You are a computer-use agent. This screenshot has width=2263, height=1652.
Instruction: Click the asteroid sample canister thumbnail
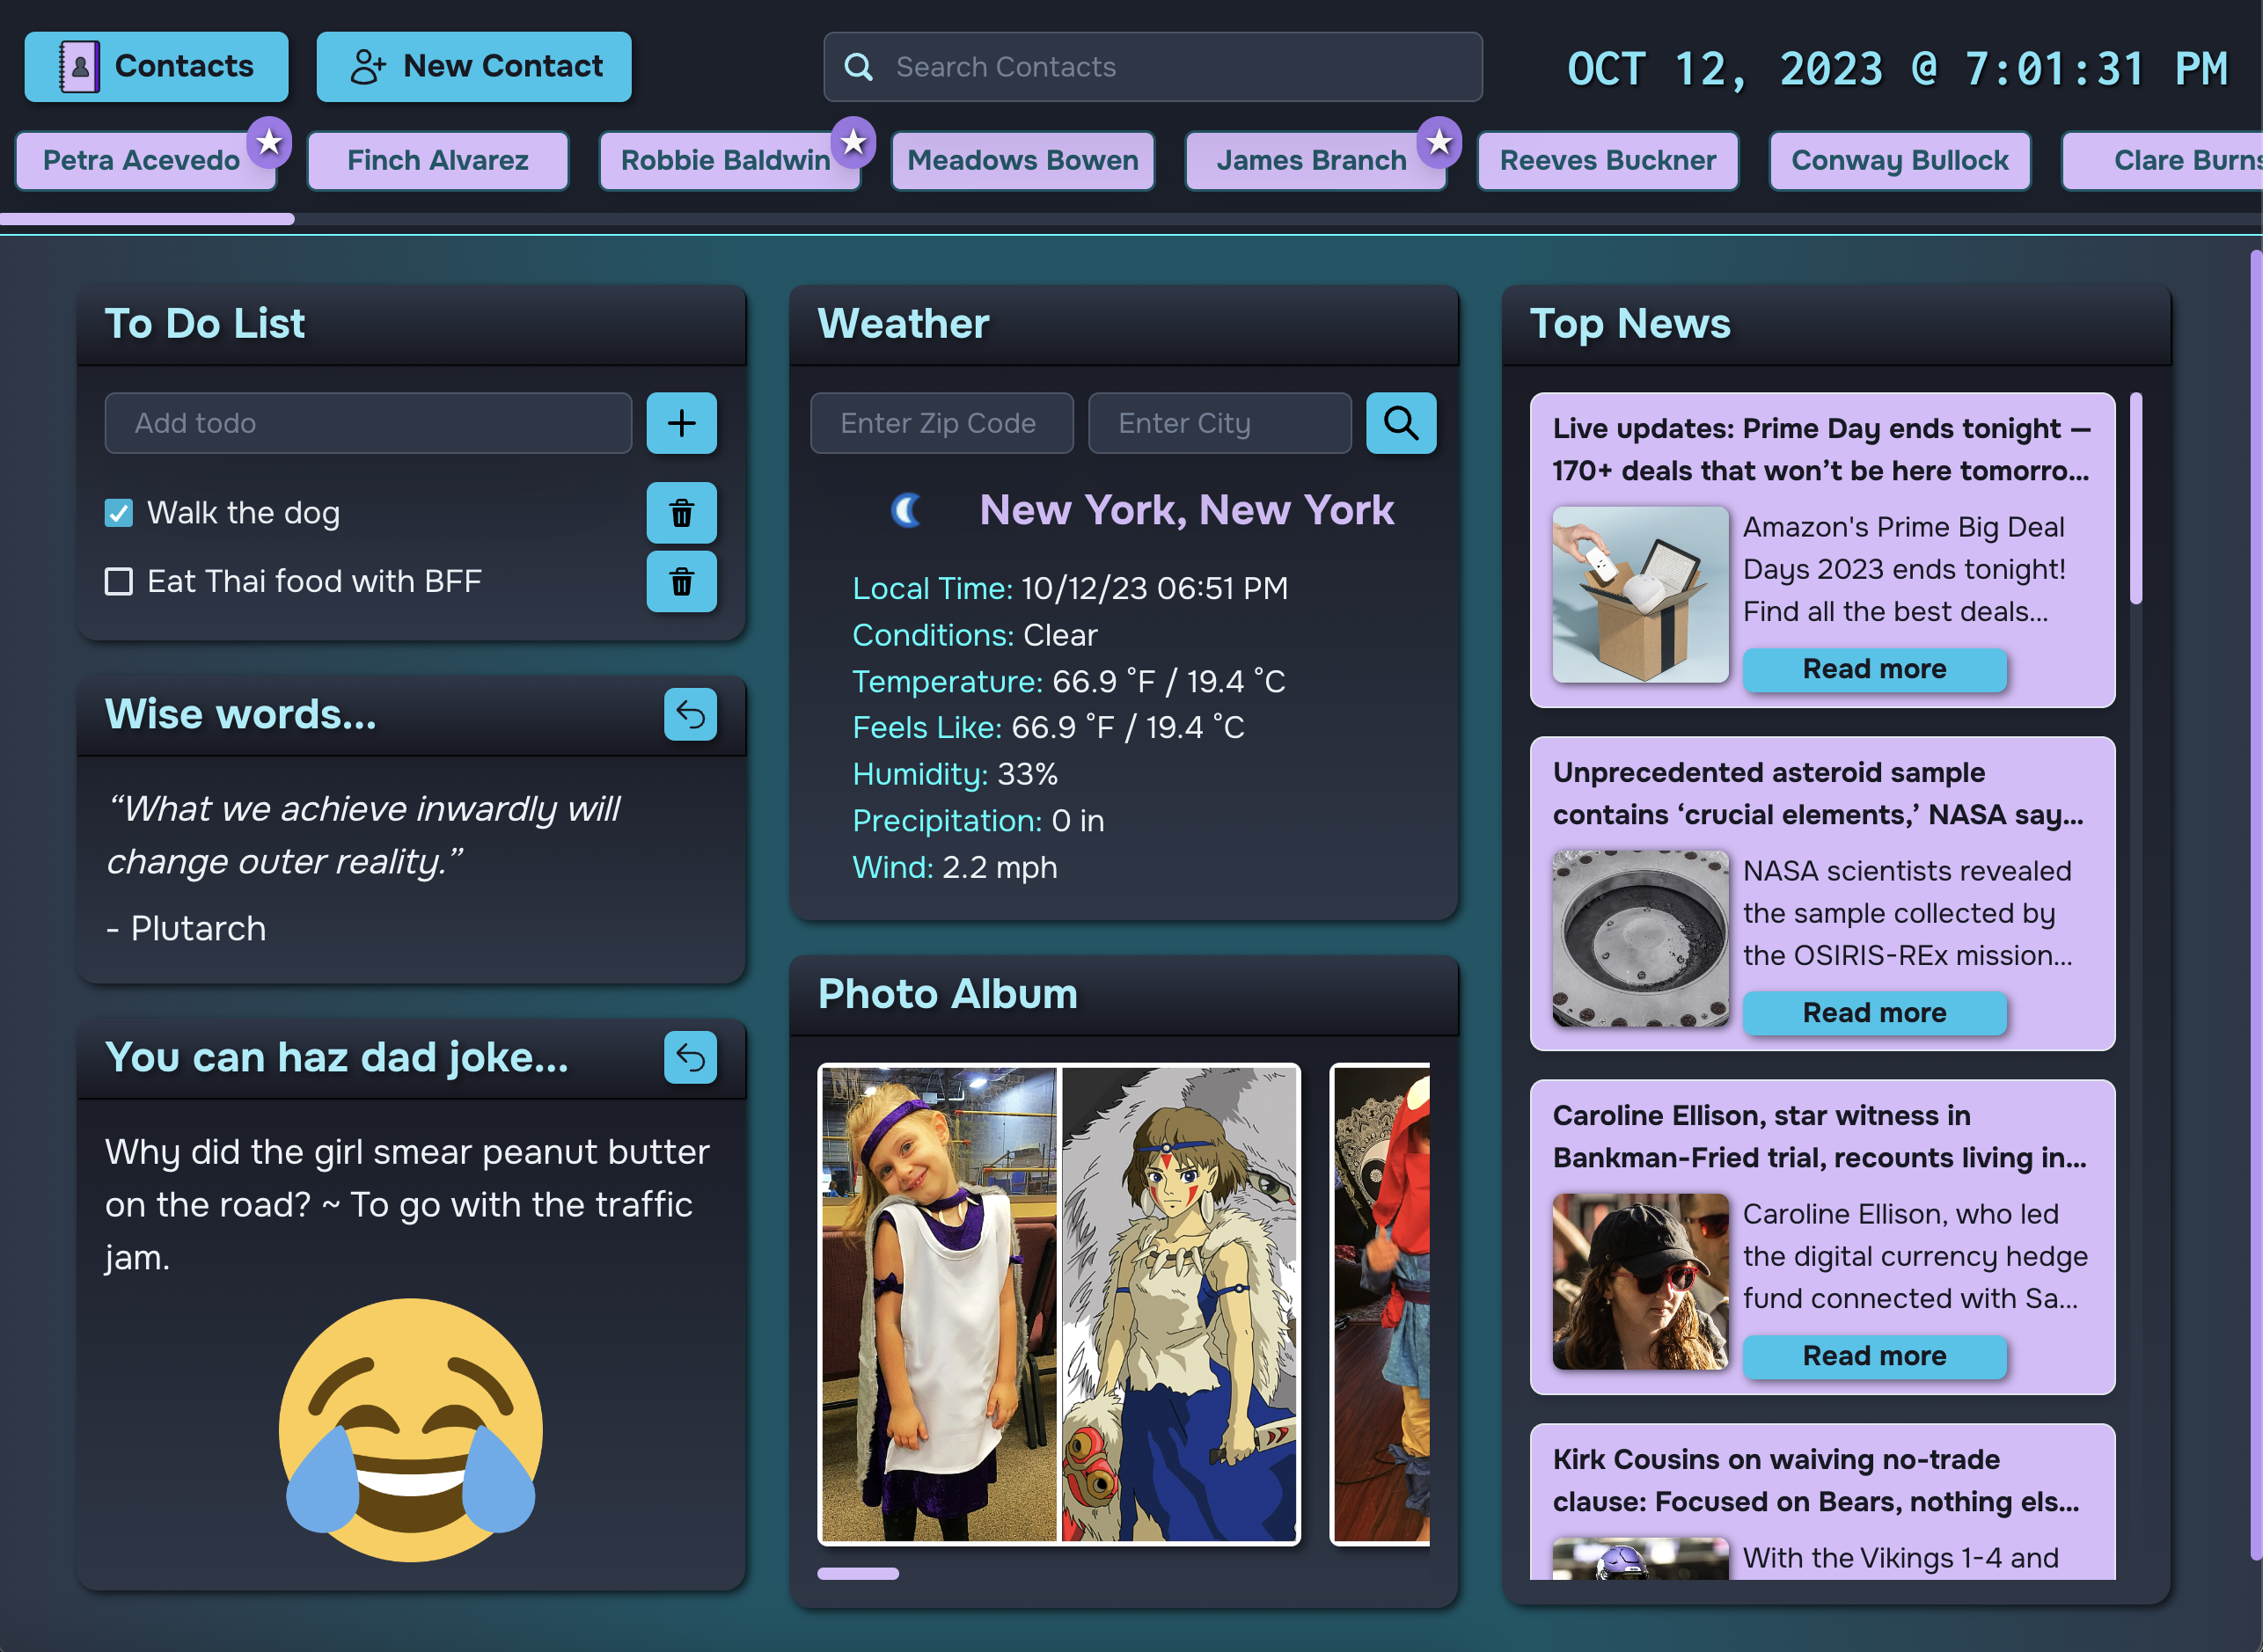[1640, 938]
